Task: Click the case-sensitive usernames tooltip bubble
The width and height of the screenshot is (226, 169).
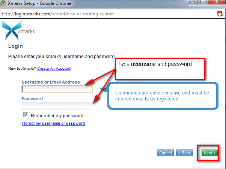Action: click(x=163, y=96)
